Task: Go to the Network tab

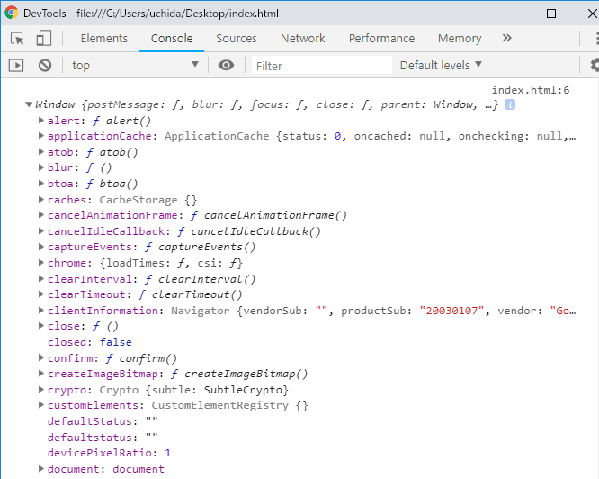Action: pyautogui.click(x=302, y=38)
